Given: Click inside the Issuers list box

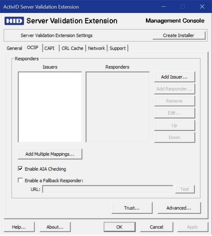Looking at the screenshot, I should pyautogui.click(x=50, y=107).
